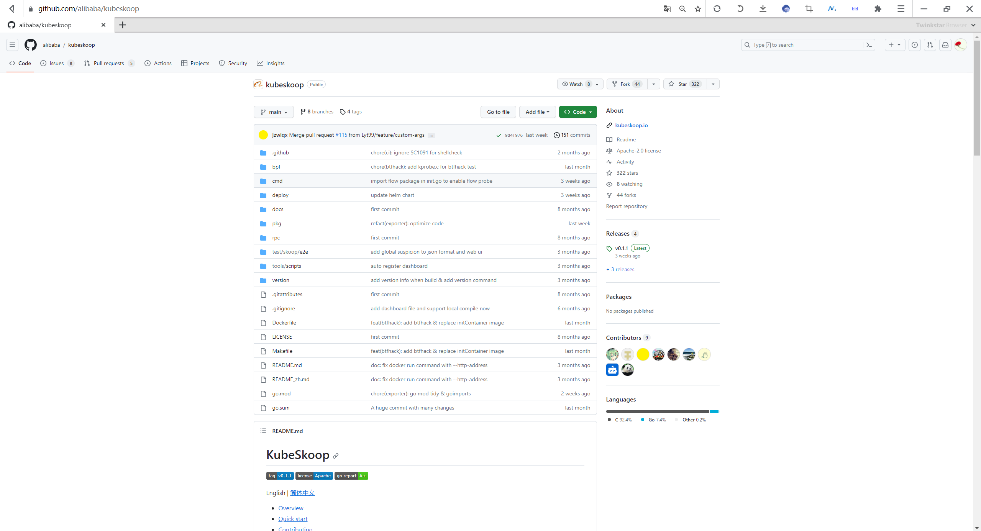Open the Fork options dropdown arrow
The image size is (981, 531).
point(654,84)
